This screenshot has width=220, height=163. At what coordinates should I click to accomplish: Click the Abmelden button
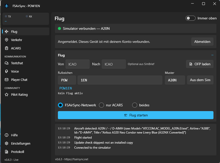(202, 42)
